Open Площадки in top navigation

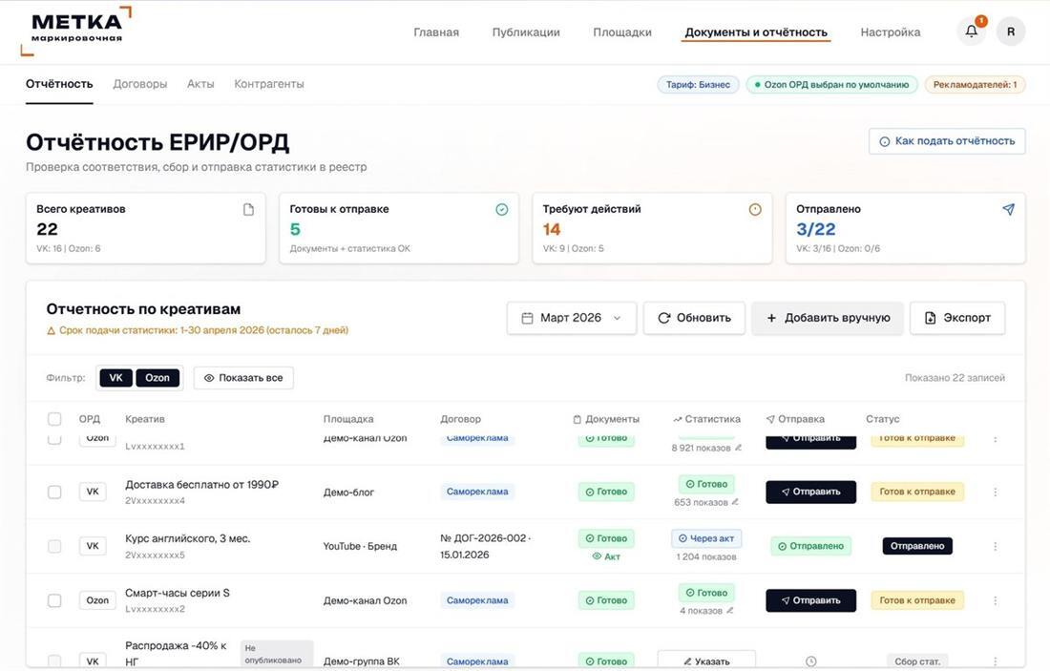(622, 32)
